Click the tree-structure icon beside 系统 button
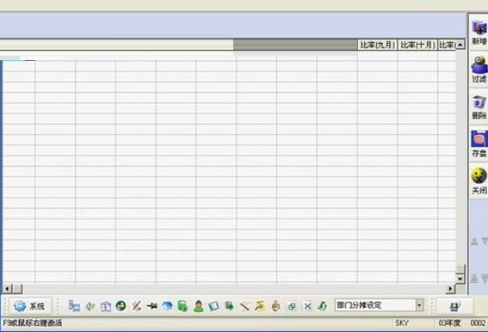 click(x=74, y=306)
